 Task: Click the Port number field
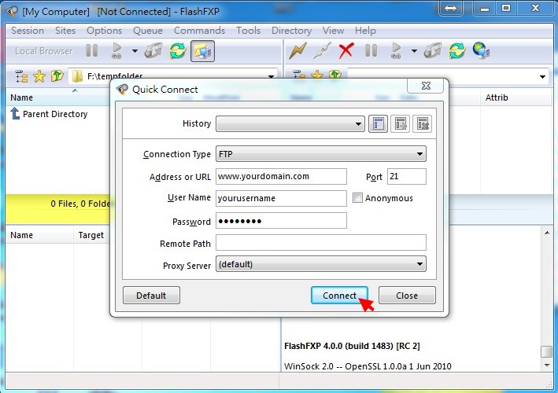[x=406, y=176]
